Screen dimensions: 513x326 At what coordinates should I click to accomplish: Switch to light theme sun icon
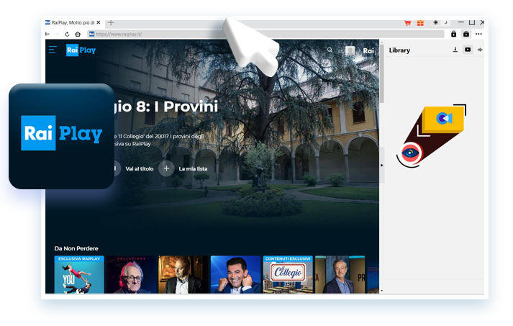click(435, 22)
